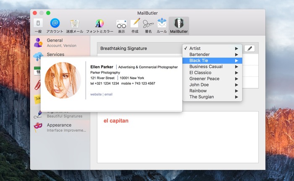Click the Appearance mask icon
Image resolution: width=294 pixels, height=181 pixels.
coord(38,127)
